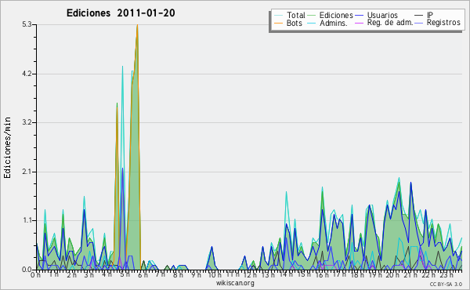Select the 'Admins.' legend label

(x=333, y=23)
